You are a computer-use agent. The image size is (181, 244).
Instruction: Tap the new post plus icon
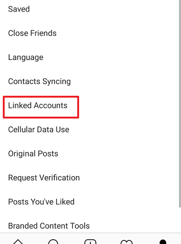(90, 242)
